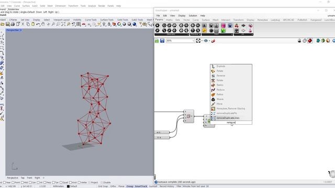Open Grasshopper Solution menu
The height and width of the screenshot is (188, 335).
click(x=193, y=16)
